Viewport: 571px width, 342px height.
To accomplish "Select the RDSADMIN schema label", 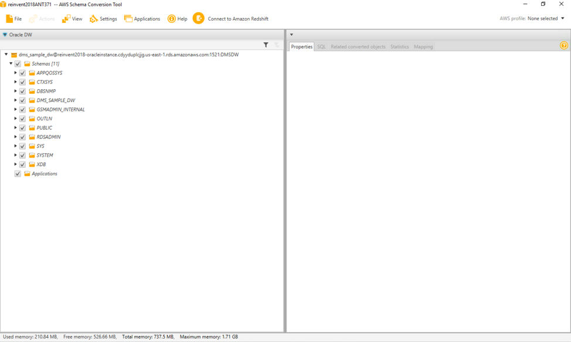I will point(49,137).
